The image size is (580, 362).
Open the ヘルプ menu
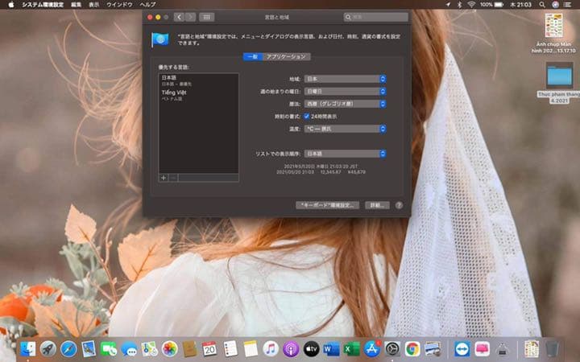click(x=147, y=5)
